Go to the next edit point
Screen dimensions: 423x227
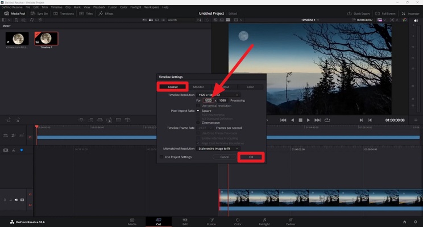(361, 120)
